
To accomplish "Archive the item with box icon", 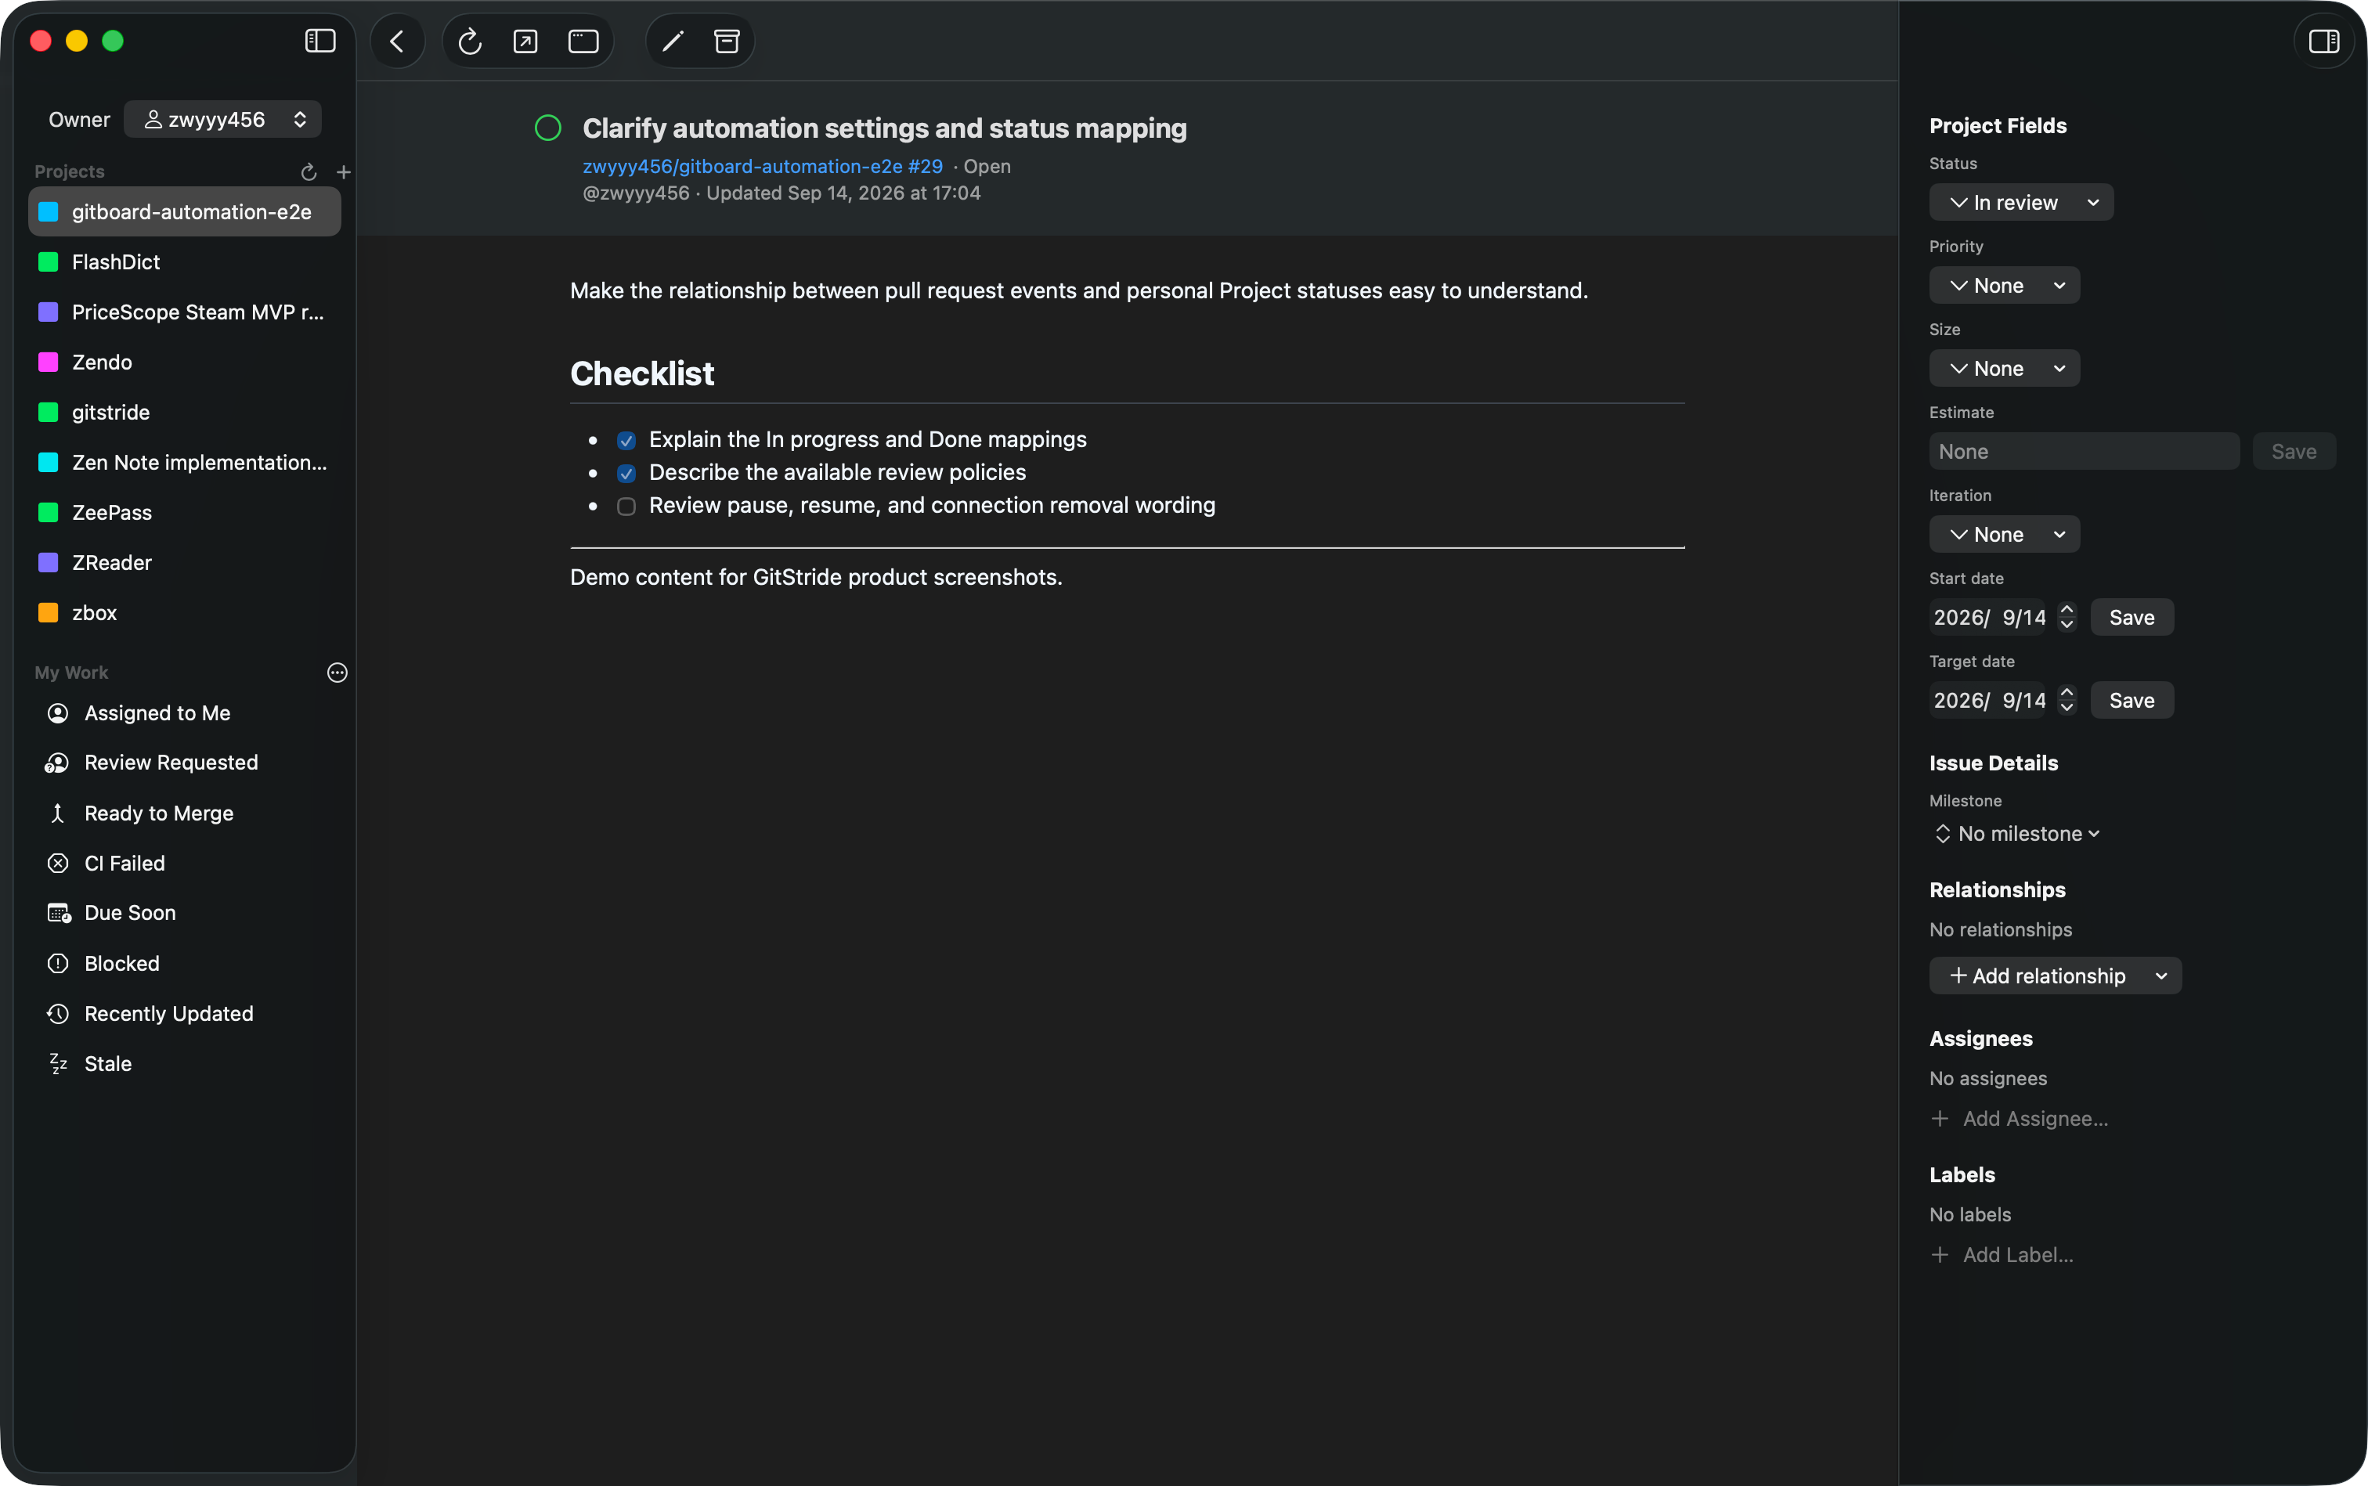I will click(727, 41).
